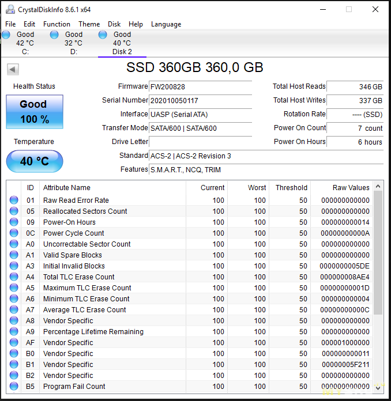Click status orb for Minimum TLC Erase Count
Viewport: 391px width, 401px height.
tap(14, 298)
